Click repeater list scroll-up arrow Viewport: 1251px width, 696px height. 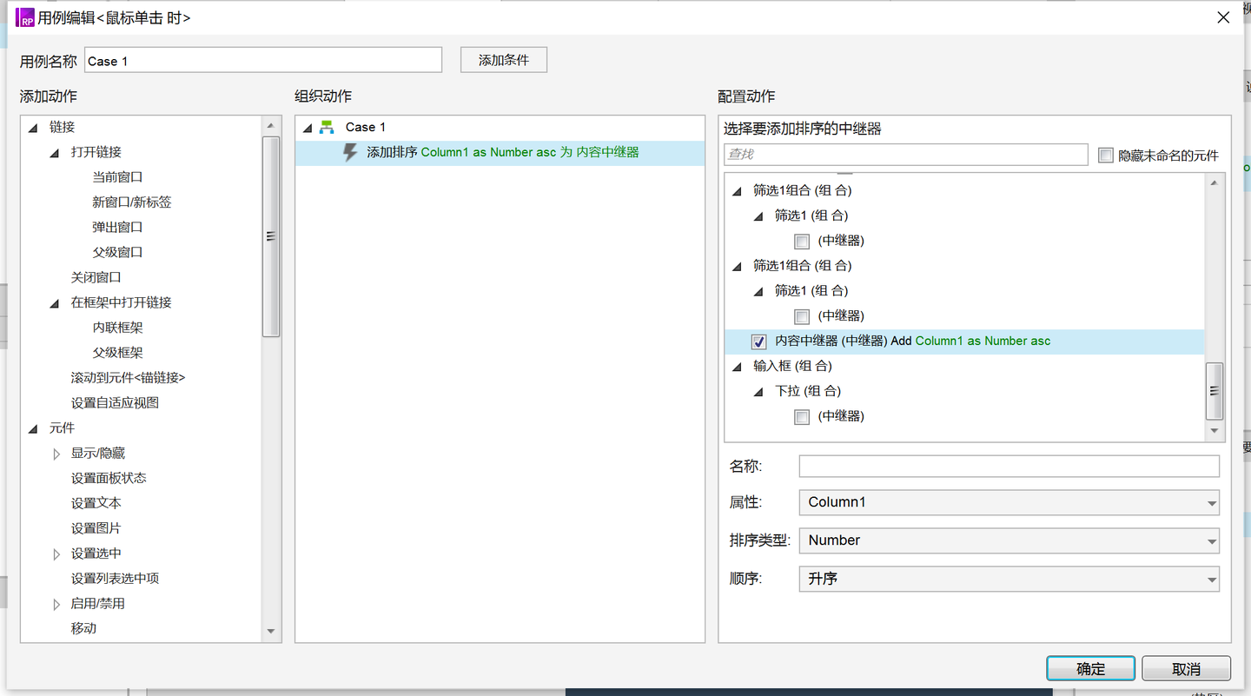[1214, 182]
